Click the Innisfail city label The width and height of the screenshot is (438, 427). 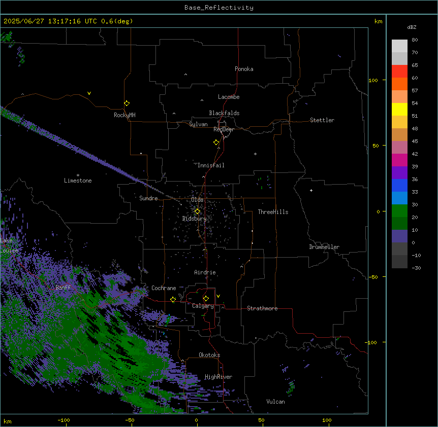coord(211,165)
